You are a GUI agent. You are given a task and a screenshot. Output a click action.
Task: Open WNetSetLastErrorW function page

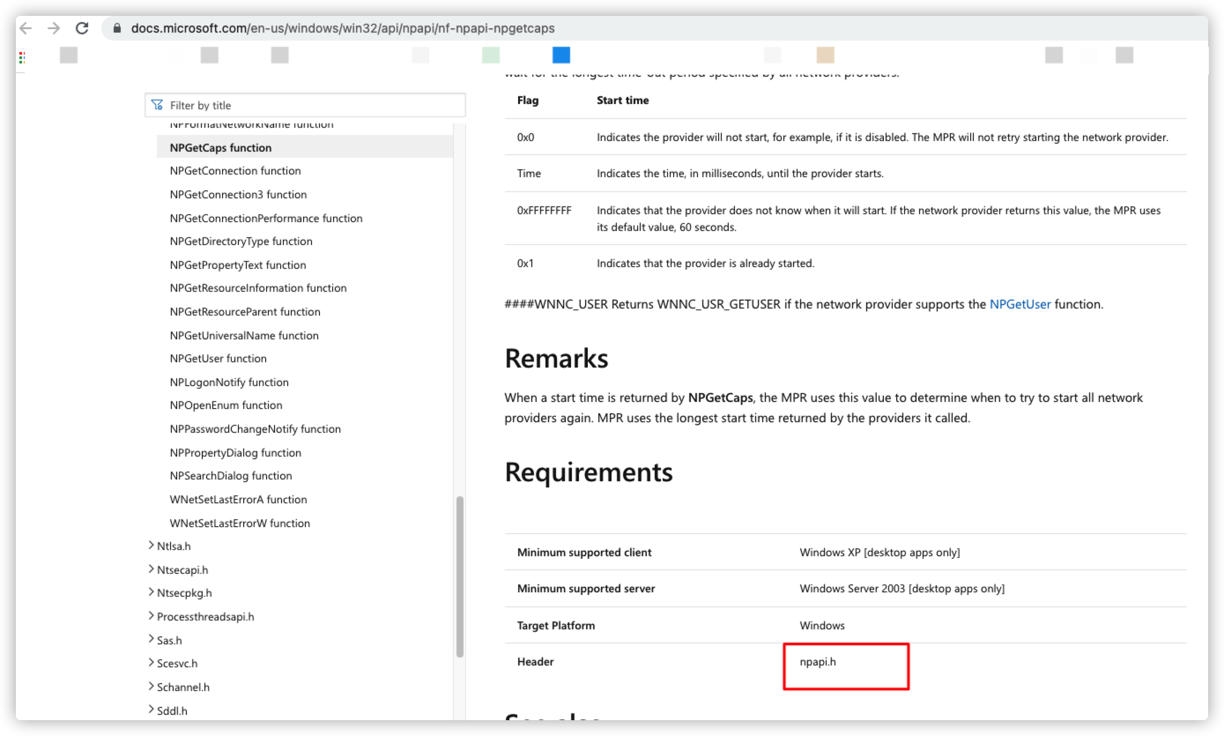click(x=239, y=523)
